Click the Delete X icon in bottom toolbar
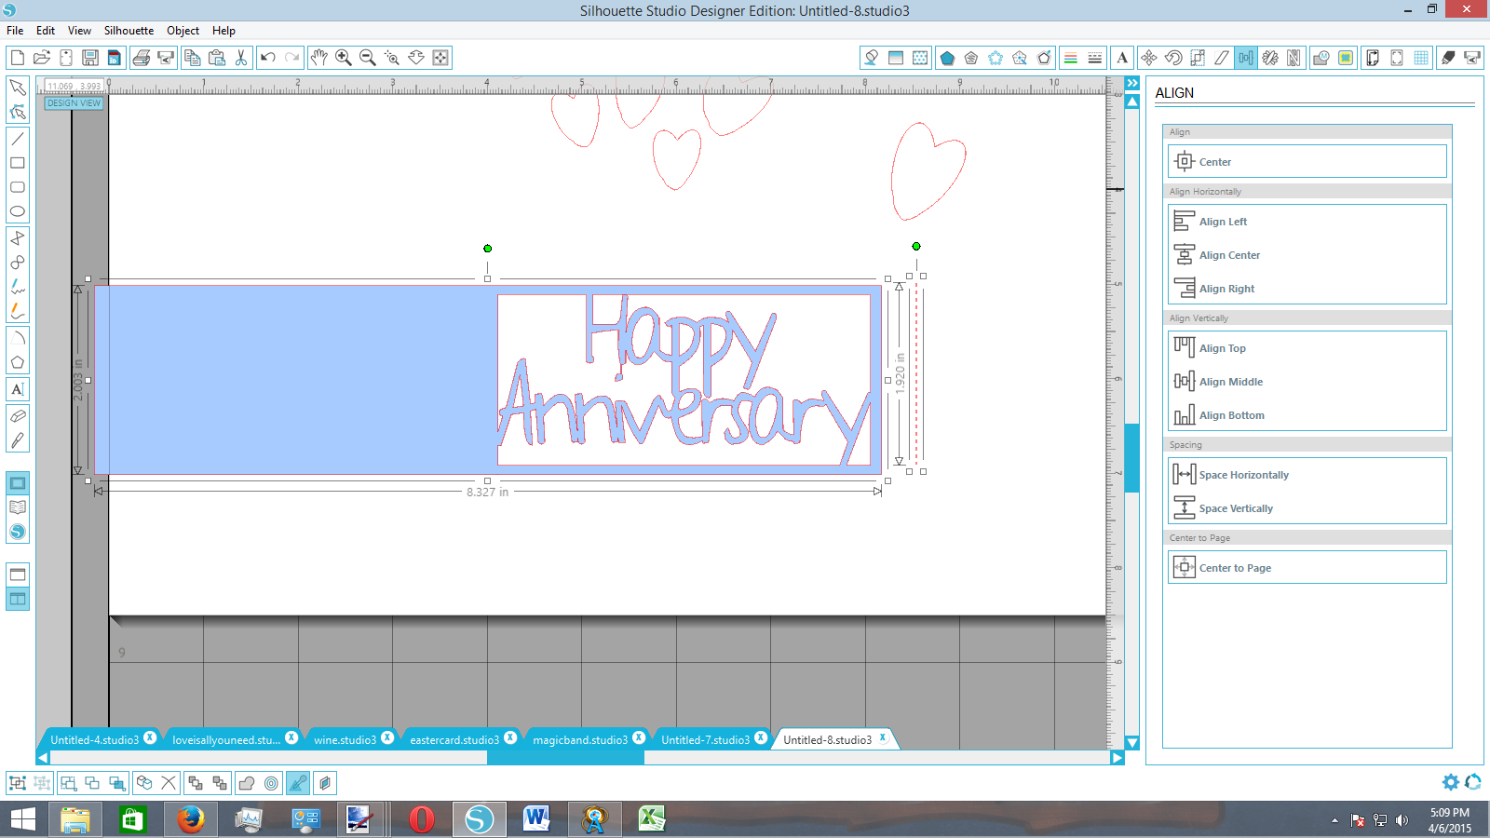Screen dimensions: 1490x838 [x=169, y=783]
